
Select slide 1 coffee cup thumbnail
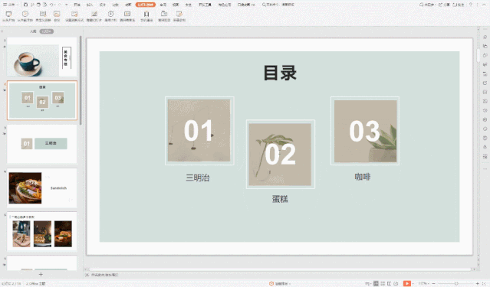click(42, 57)
